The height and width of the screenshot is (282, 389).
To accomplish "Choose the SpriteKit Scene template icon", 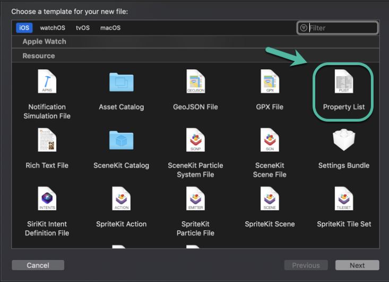I will 270,198.
